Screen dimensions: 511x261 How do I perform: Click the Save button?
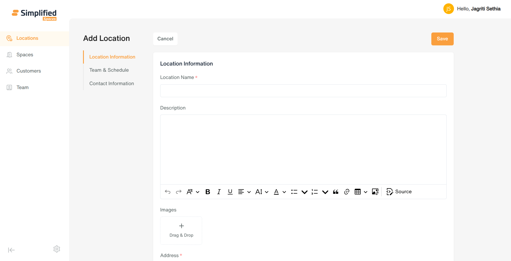[442, 39]
